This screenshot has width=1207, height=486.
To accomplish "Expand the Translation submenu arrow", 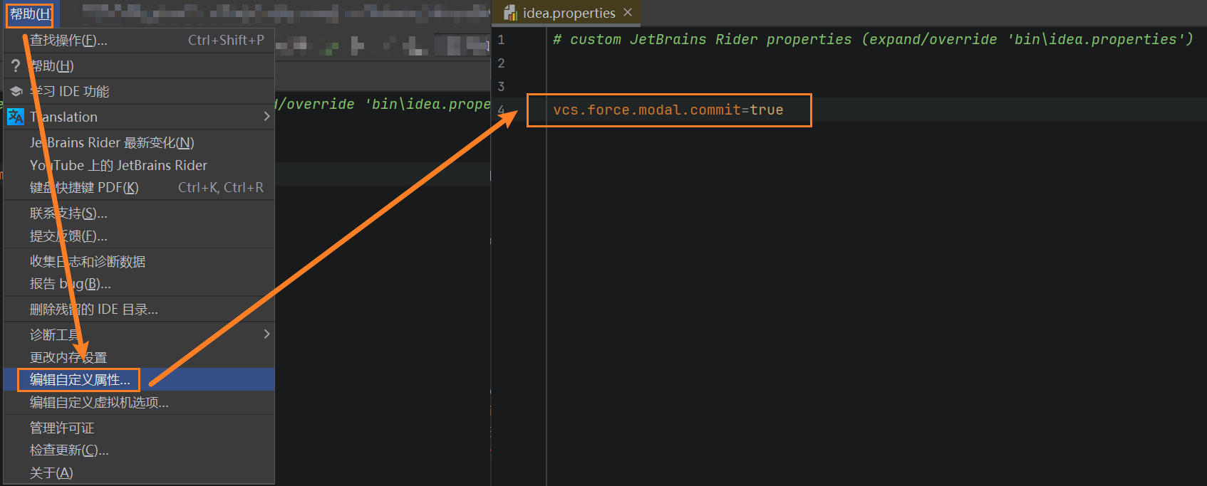I will coord(266,117).
